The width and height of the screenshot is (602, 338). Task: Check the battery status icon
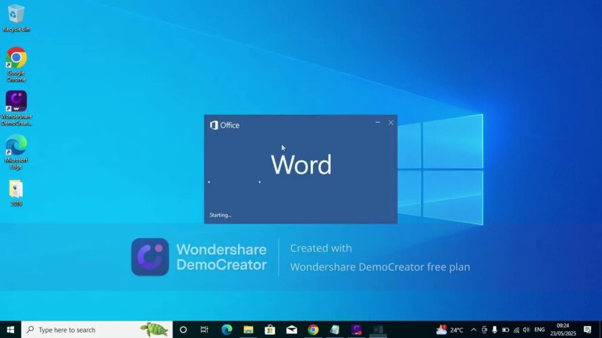tap(505, 330)
